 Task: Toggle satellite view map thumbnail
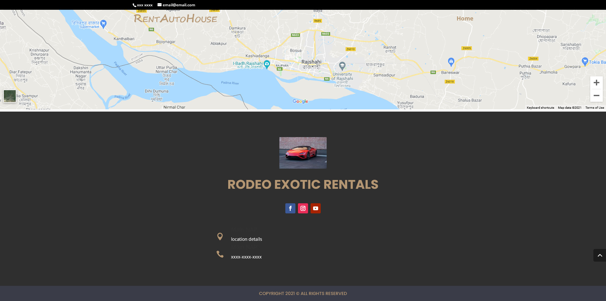(10, 96)
